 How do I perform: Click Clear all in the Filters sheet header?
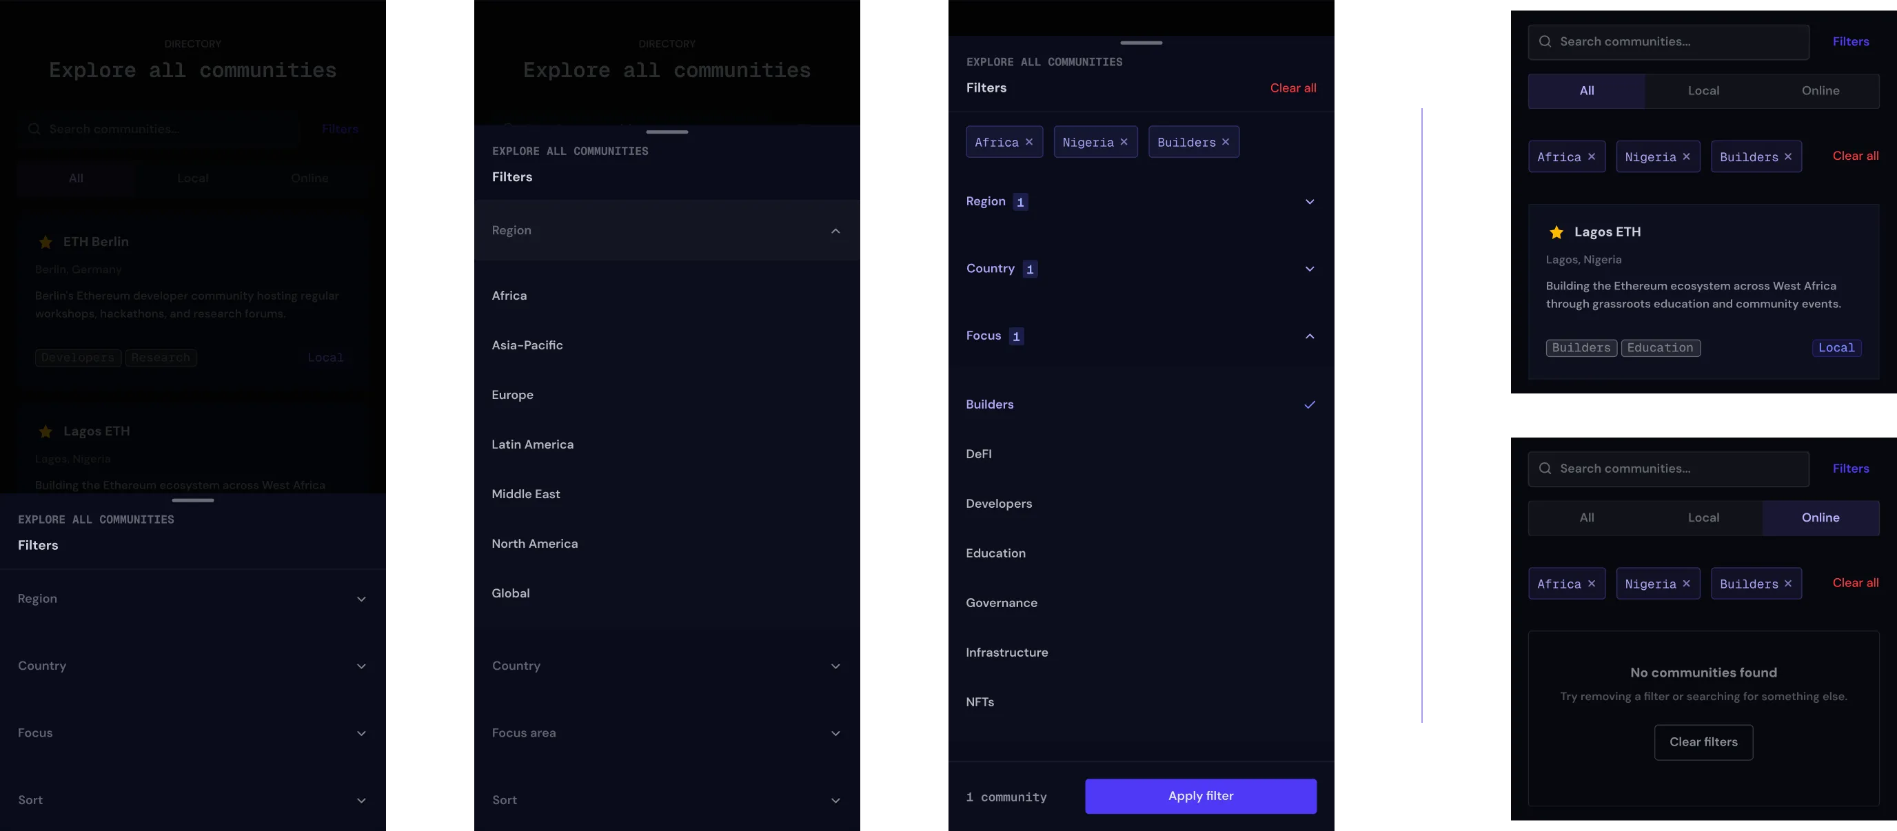pyautogui.click(x=1292, y=88)
